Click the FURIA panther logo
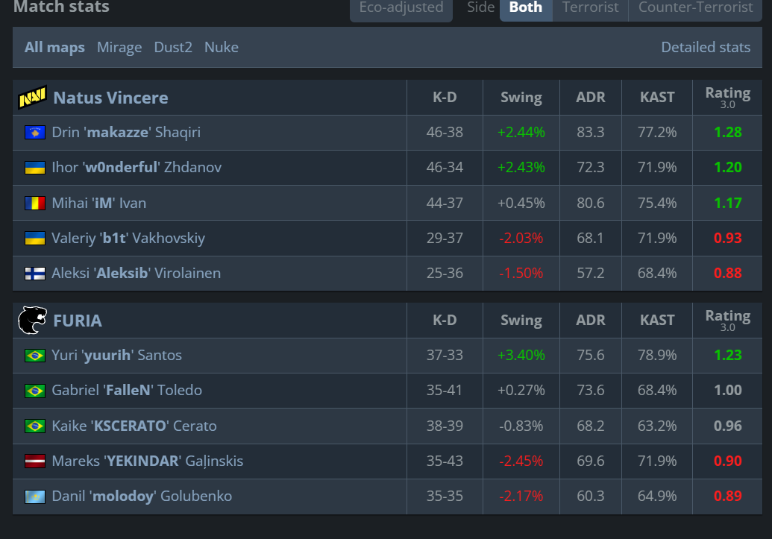This screenshot has height=539, width=772. (32, 321)
